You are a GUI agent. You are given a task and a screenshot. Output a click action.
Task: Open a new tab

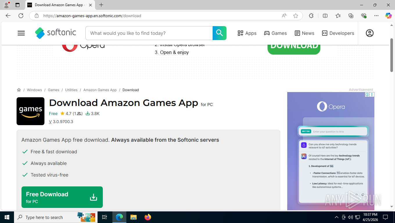101,5
